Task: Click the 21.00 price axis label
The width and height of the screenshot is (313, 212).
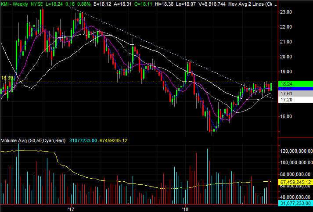Action: pos(286,42)
